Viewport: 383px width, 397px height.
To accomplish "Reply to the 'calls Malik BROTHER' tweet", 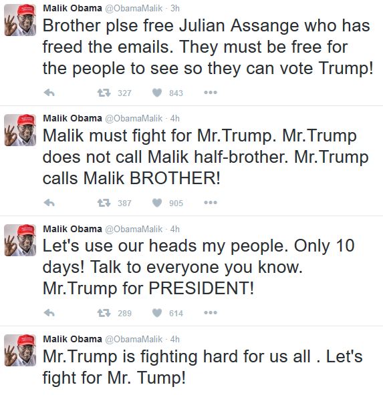I will point(49,203).
